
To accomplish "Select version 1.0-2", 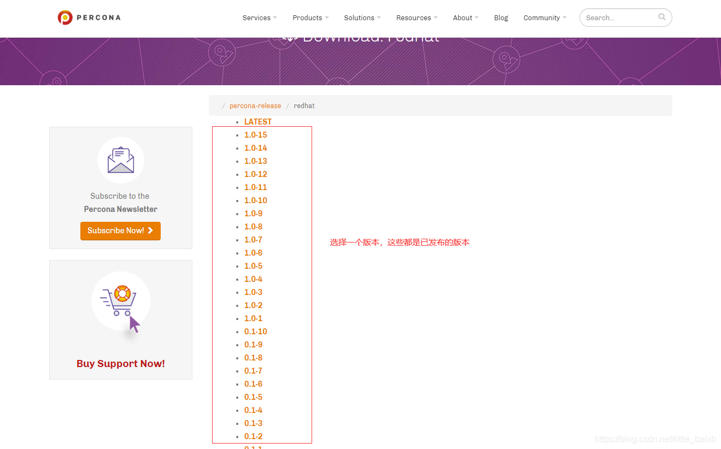I will (x=254, y=305).
